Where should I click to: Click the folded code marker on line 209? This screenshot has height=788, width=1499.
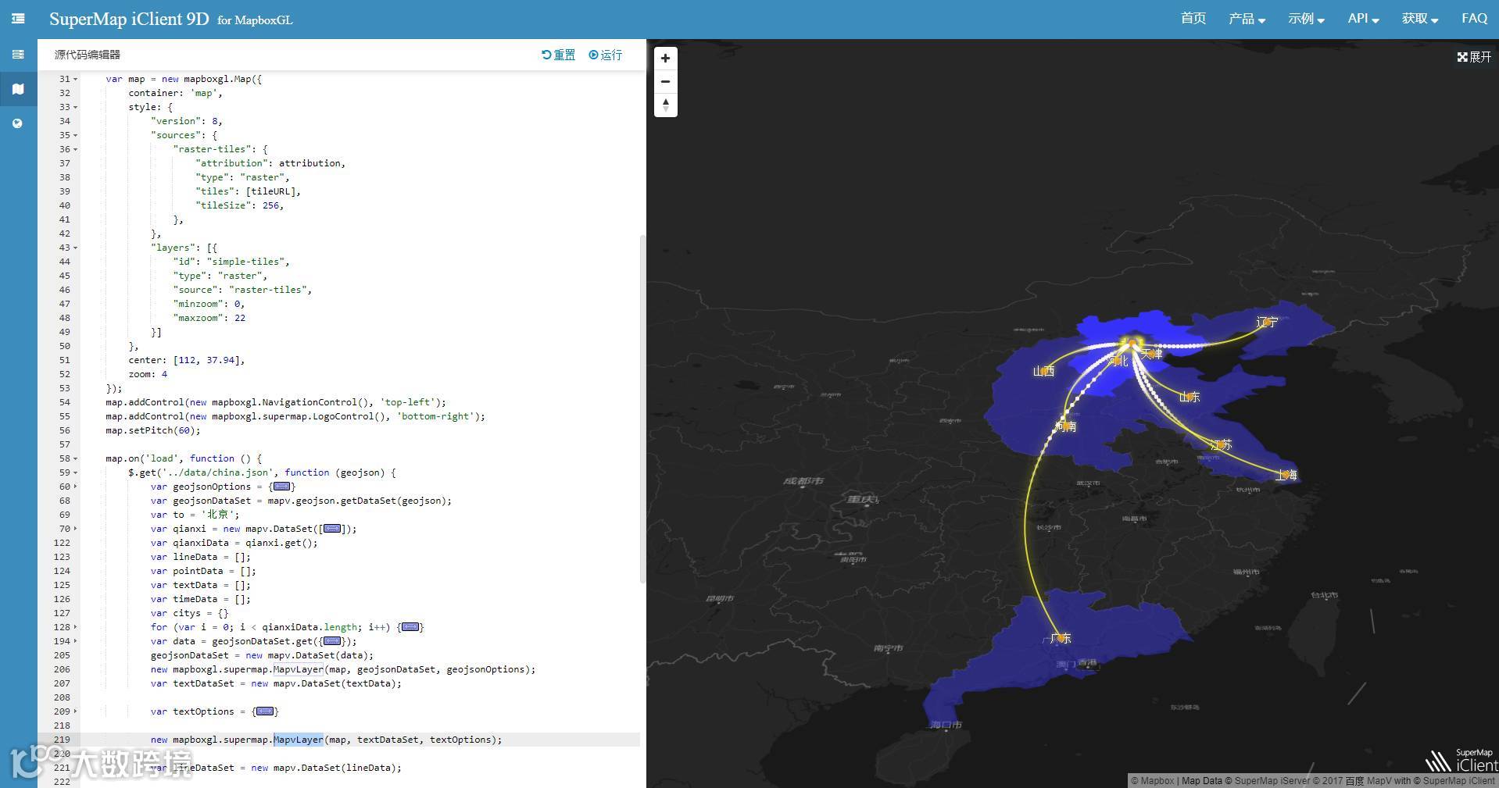[265, 711]
